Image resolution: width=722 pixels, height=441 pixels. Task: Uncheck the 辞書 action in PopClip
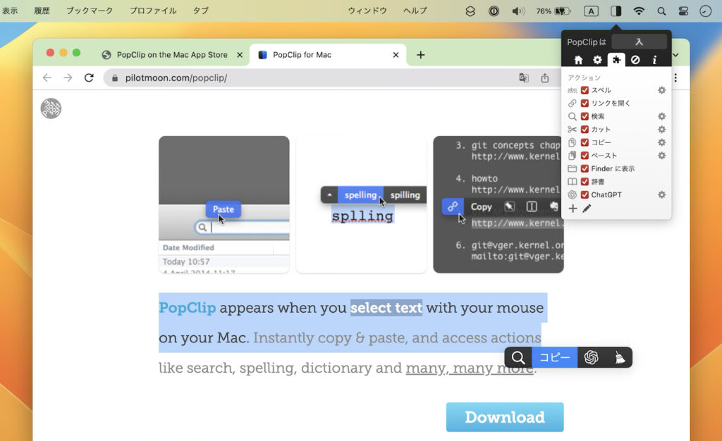586,181
